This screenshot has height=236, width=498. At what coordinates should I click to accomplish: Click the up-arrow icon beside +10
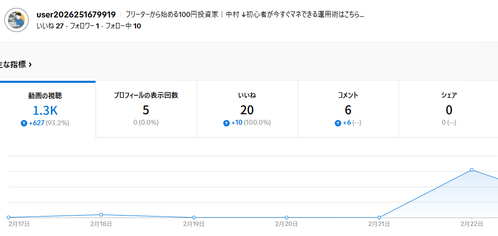pyautogui.click(x=226, y=123)
